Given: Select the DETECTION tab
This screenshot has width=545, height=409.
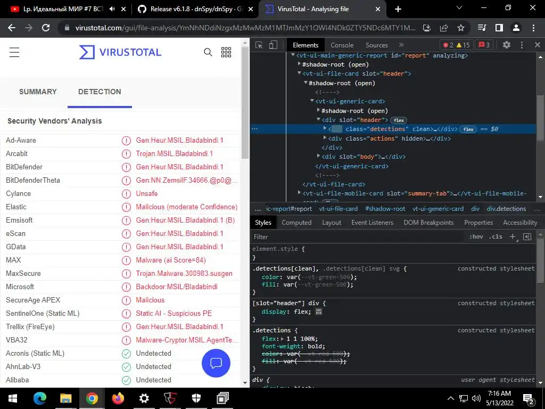Looking at the screenshot, I should tap(100, 92).
